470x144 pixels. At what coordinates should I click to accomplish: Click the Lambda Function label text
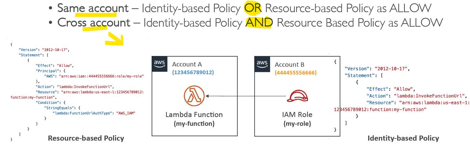click(194, 115)
